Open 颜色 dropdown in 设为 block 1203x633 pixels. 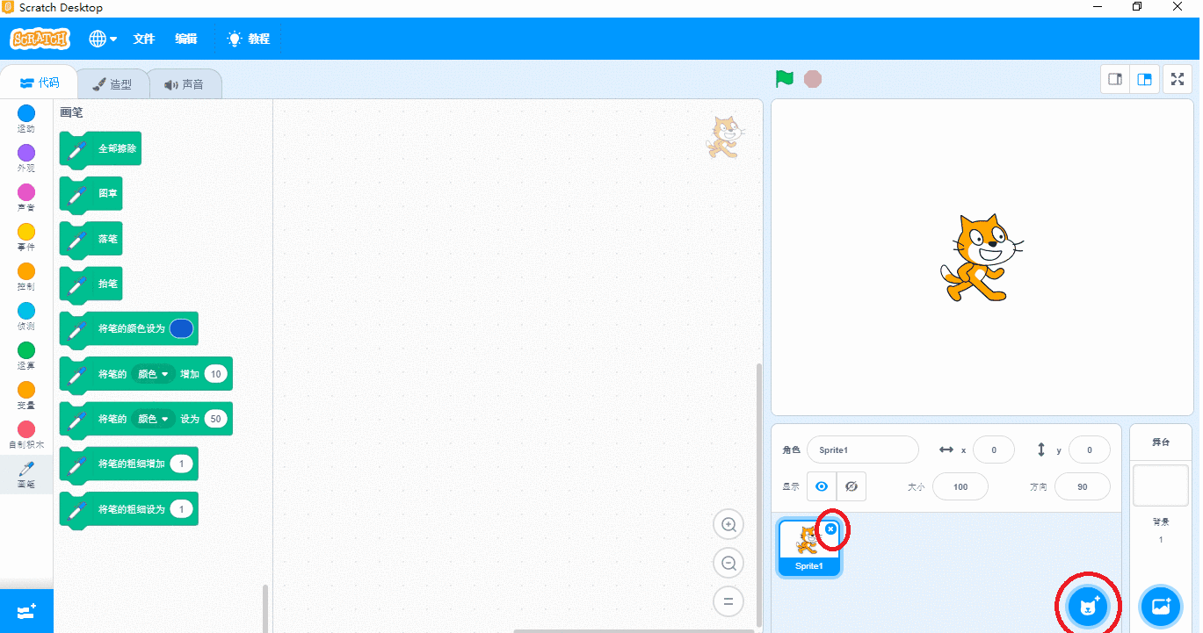pyautogui.click(x=153, y=420)
